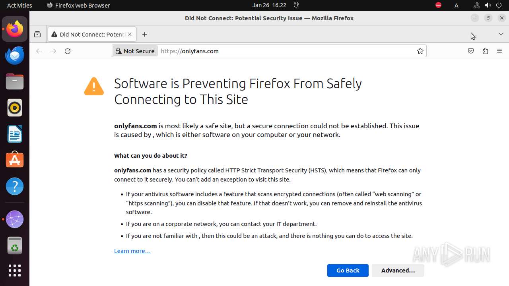Save page to Pocket icon
509x286 pixels.
tap(471, 51)
